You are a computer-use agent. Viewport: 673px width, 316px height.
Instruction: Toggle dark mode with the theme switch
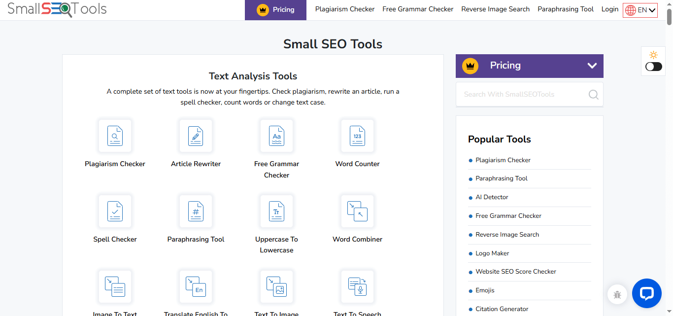click(x=653, y=66)
